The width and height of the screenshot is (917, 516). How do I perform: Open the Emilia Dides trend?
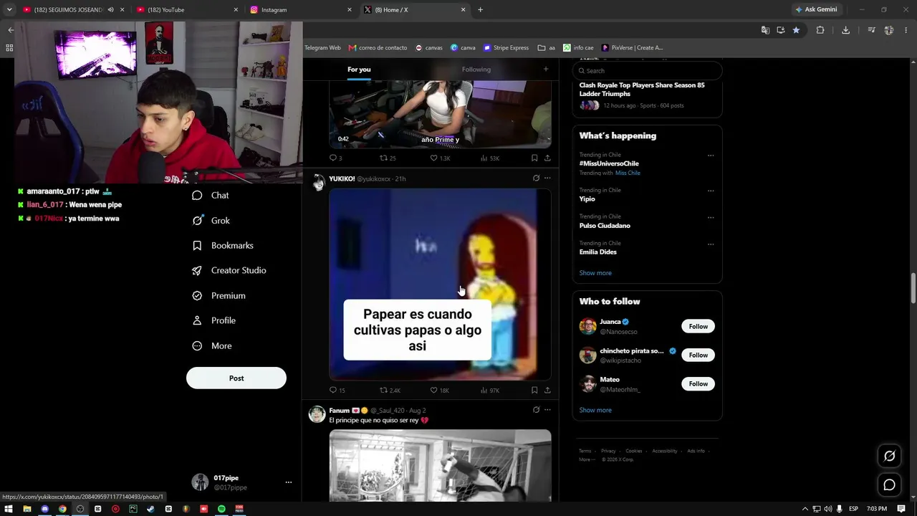pos(598,252)
